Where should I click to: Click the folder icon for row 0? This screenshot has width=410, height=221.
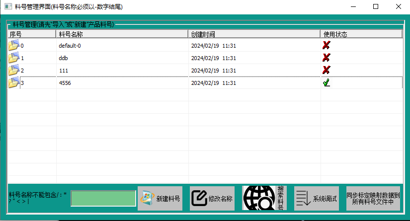13,46
